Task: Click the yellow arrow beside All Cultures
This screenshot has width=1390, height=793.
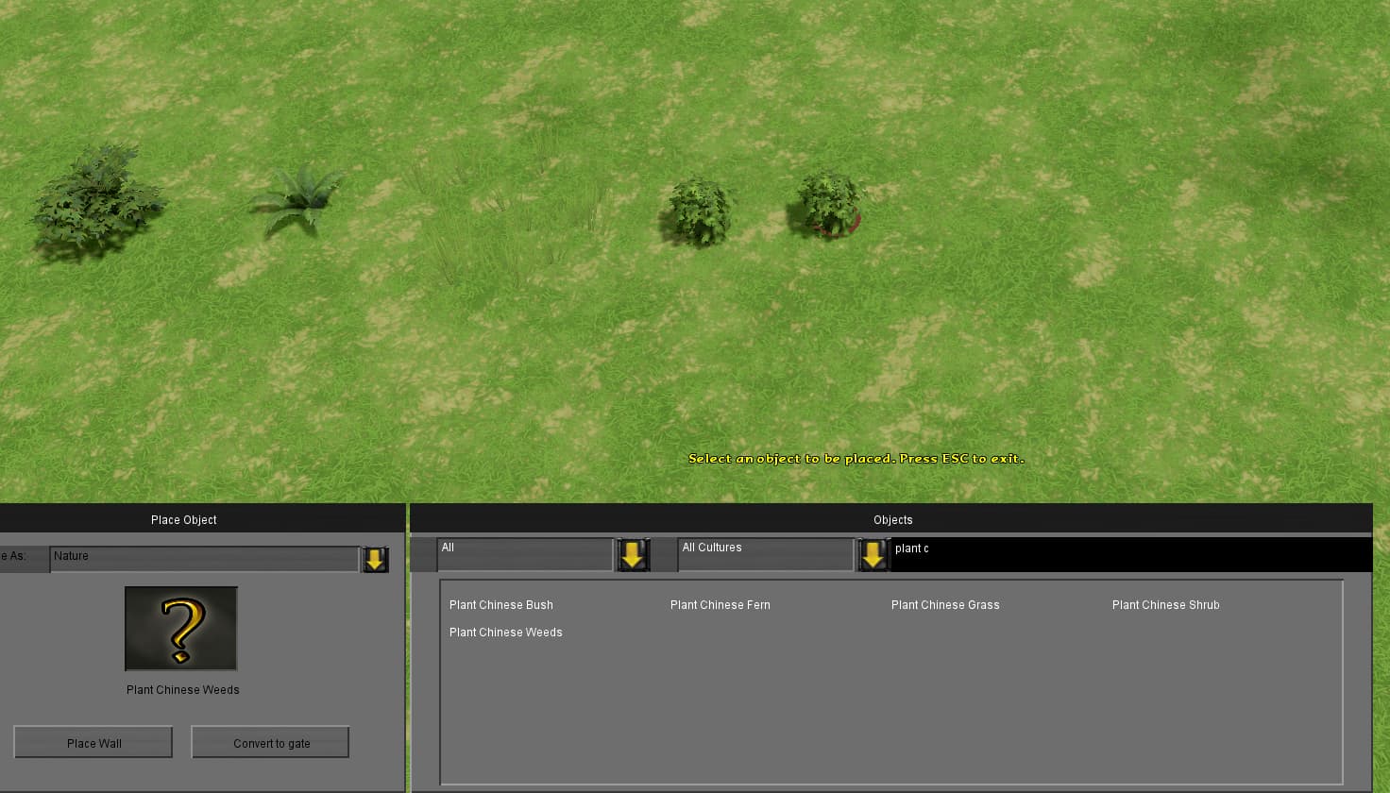Action: coord(873,555)
